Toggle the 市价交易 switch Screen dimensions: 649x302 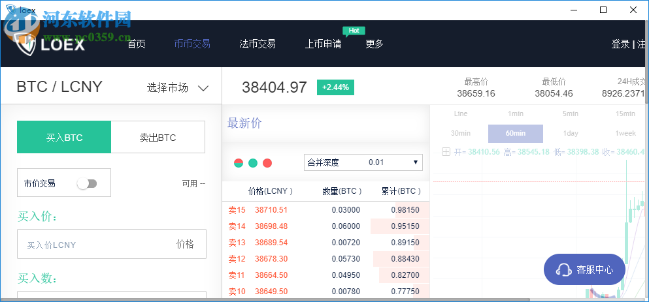[x=87, y=183]
